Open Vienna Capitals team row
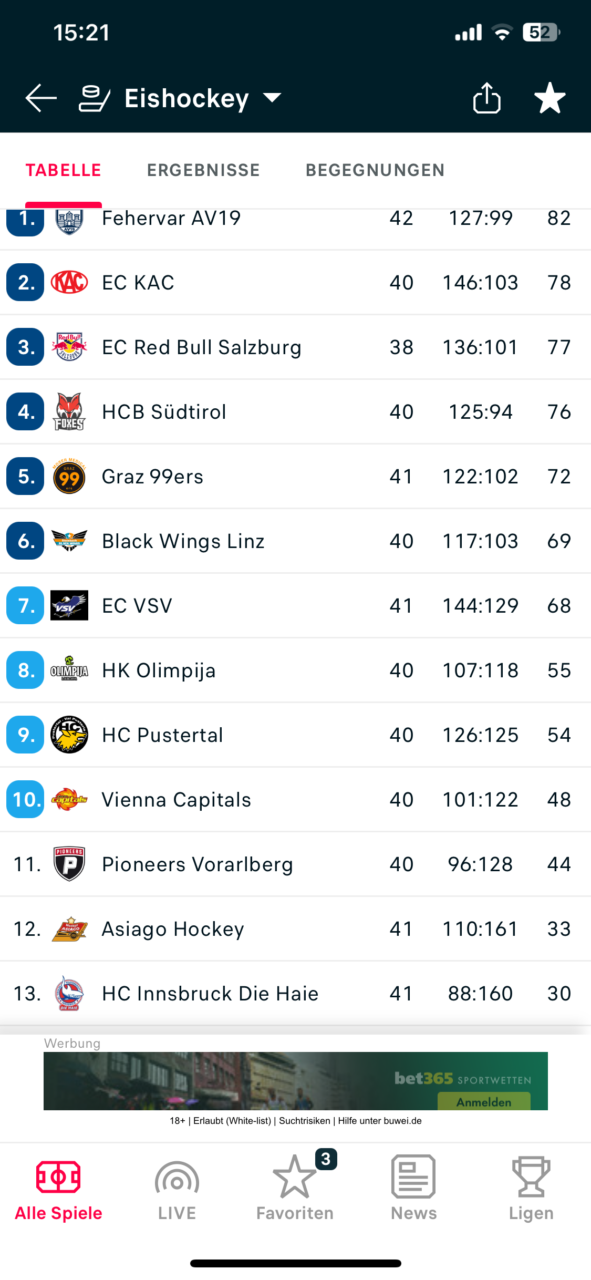 [295, 800]
